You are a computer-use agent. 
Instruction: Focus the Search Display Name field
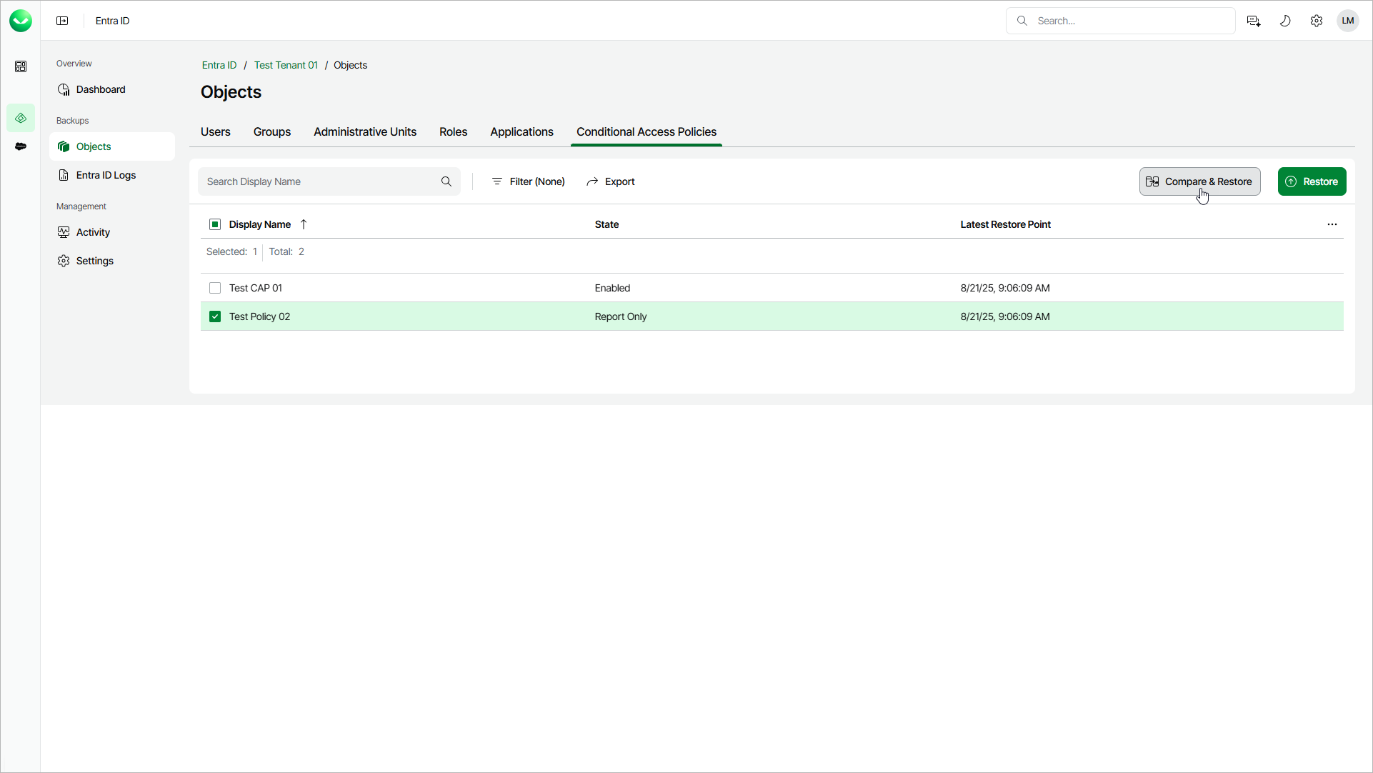321,181
